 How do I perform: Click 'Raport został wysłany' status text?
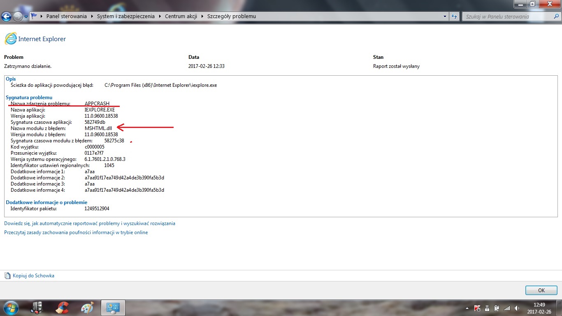396,66
